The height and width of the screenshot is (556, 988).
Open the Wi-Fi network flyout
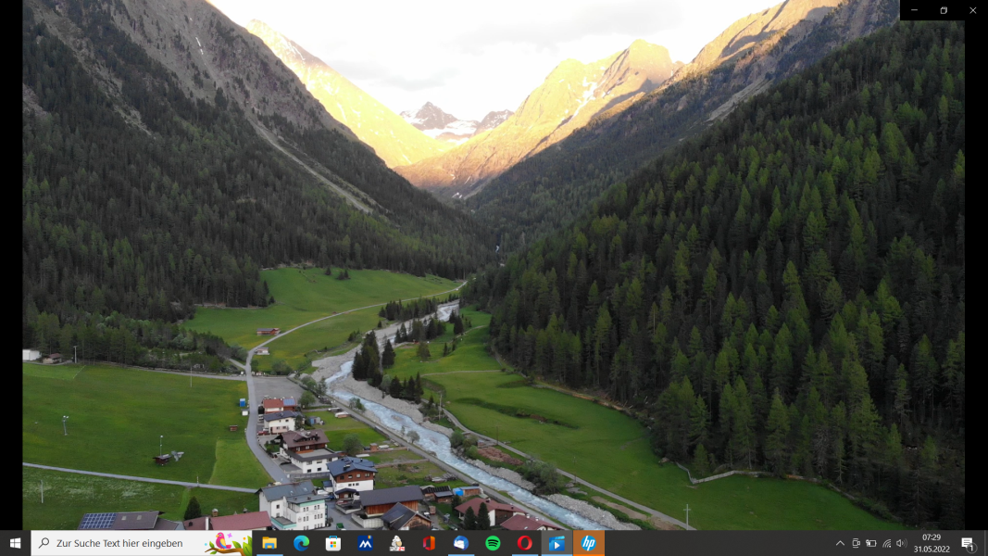886,543
